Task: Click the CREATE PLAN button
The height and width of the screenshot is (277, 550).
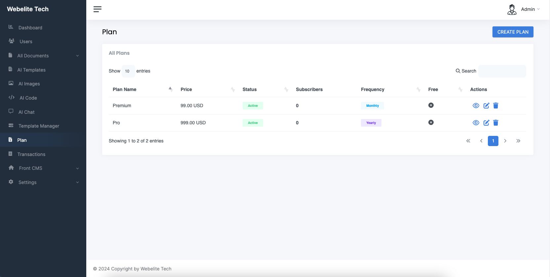Action: [513, 32]
